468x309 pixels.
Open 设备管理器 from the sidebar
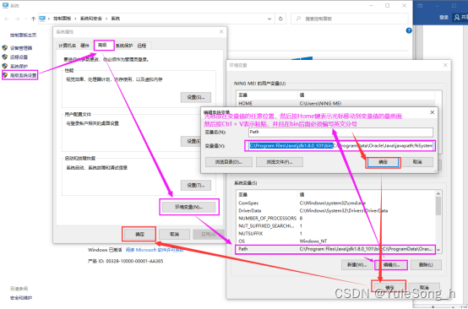(x=21, y=48)
